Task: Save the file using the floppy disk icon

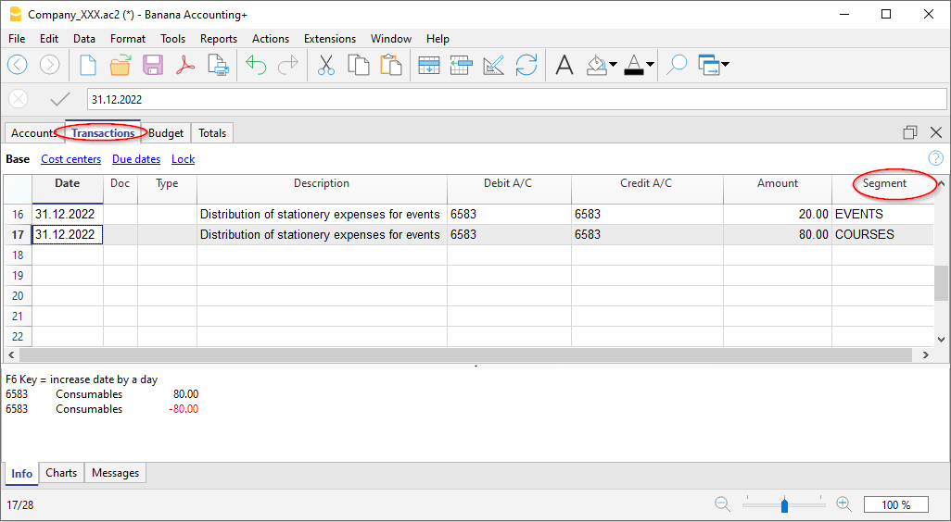Action: click(x=153, y=65)
